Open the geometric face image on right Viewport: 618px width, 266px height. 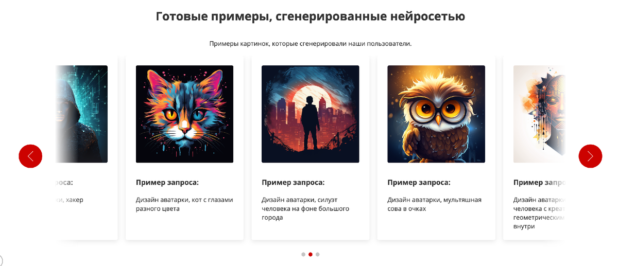click(539, 114)
